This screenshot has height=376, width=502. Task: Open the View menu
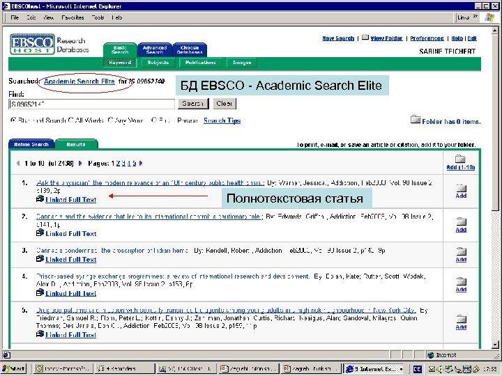[48, 17]
